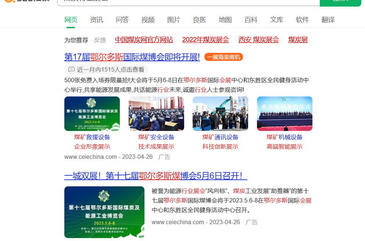Viewport: 365px width, 241px height.
Task: Click the 一展海量商机 orange badge
Action: 223,57
